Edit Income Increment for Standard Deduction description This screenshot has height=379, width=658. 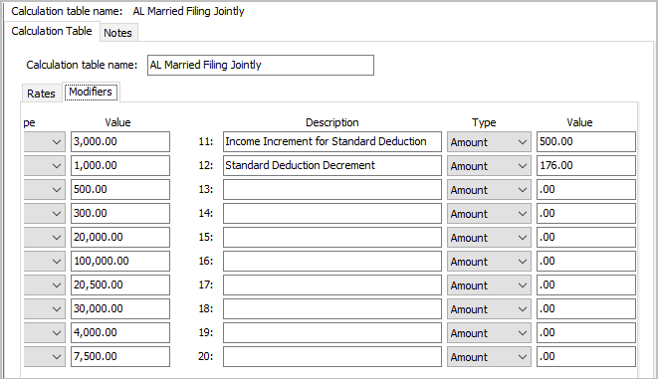pyautogui.click(x=332, y=141)
